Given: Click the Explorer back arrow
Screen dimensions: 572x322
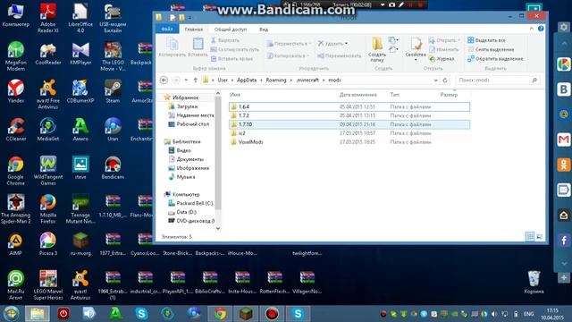Looking at the screenshot, I should coord(164,80).
